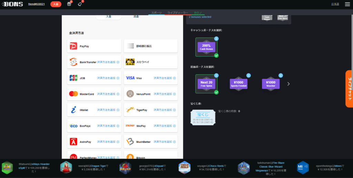Screen dimensions: 353x178
Task: Select the 出金 withdrawal tab
Action: coord(136,16)
